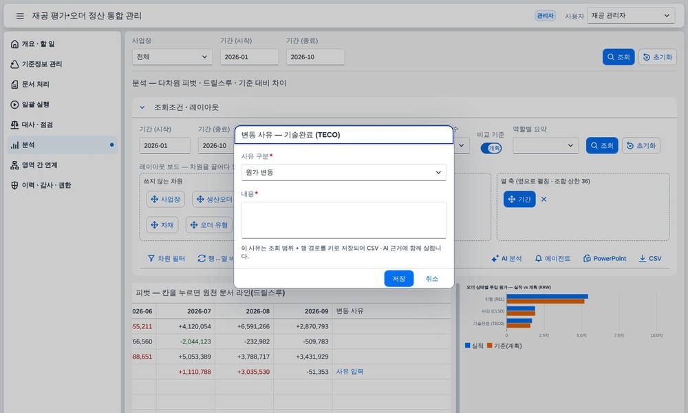Screen dimensions: 688x413
Task: Remove 기간 chip with the X icon
Action: [x=544, y=199]
